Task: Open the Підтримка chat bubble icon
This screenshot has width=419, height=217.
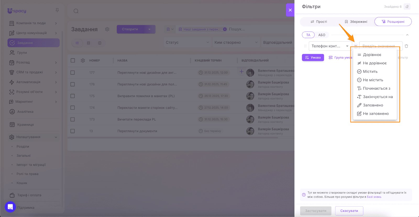Action: pos(10,207)
